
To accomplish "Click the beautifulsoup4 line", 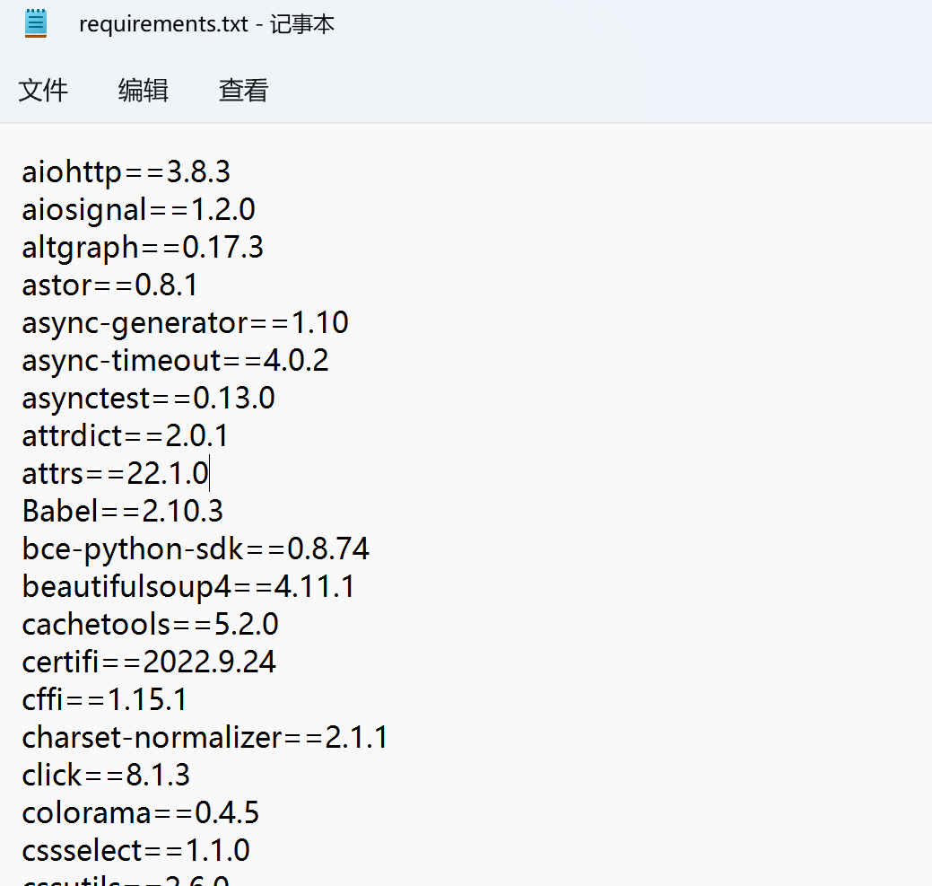I will click(x=187, y=585).
